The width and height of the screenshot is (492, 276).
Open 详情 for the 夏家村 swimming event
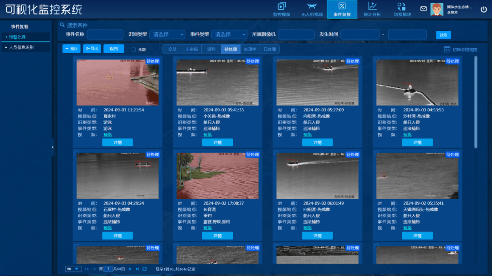(118, 142)
